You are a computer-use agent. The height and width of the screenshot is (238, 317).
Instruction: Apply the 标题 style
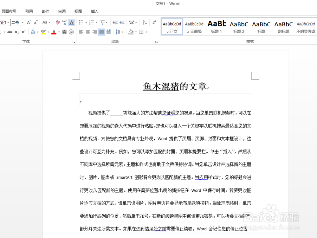(261, 27)
